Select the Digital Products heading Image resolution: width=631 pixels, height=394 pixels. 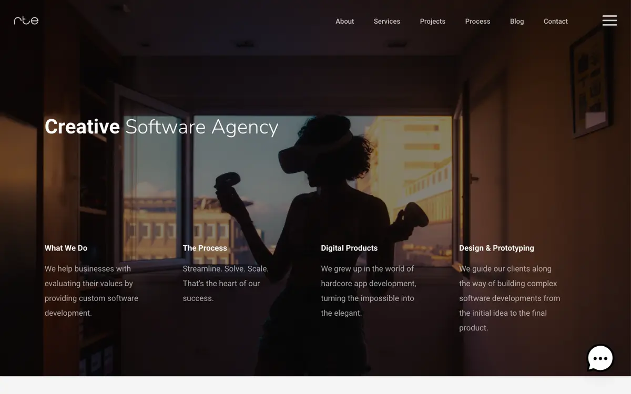click(350, 248)
